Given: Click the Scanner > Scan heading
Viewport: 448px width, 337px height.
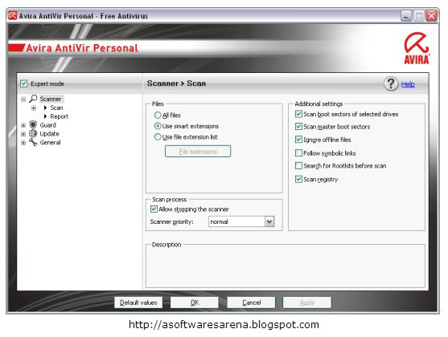Looking at the screenshot, I should 176,83.
